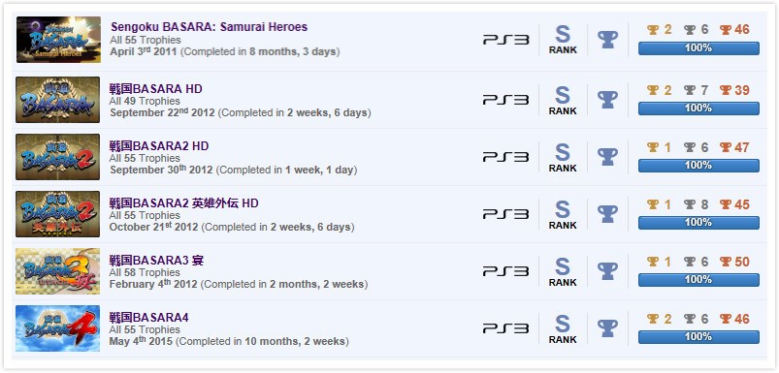Click the gold trophy icon on 戦国BASARA2 英雄外伝 row
779x373 pixels.
[x=653, y=204]
